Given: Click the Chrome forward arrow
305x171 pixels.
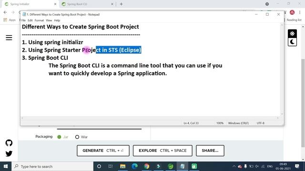Looking at the screenshot, I should [13, 12].
